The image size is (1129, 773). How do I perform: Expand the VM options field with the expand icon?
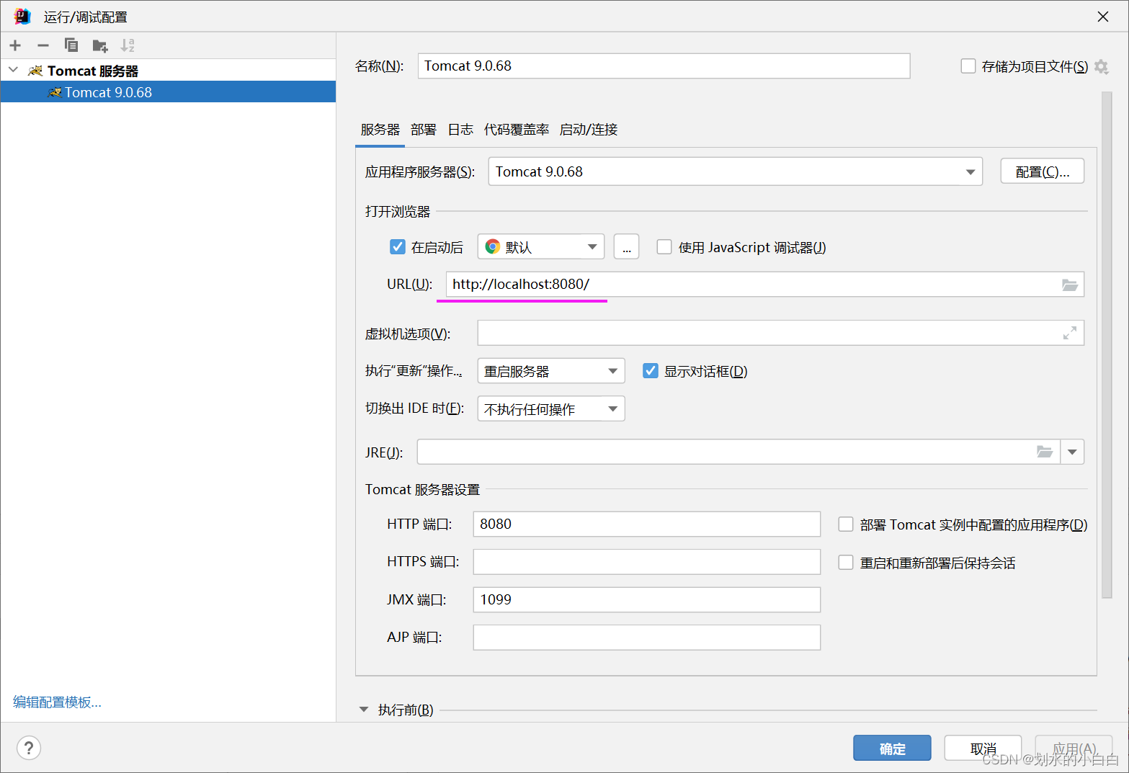point(1070,333)
